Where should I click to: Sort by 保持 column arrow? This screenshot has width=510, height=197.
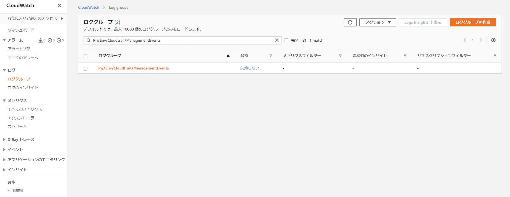(271, 56)
